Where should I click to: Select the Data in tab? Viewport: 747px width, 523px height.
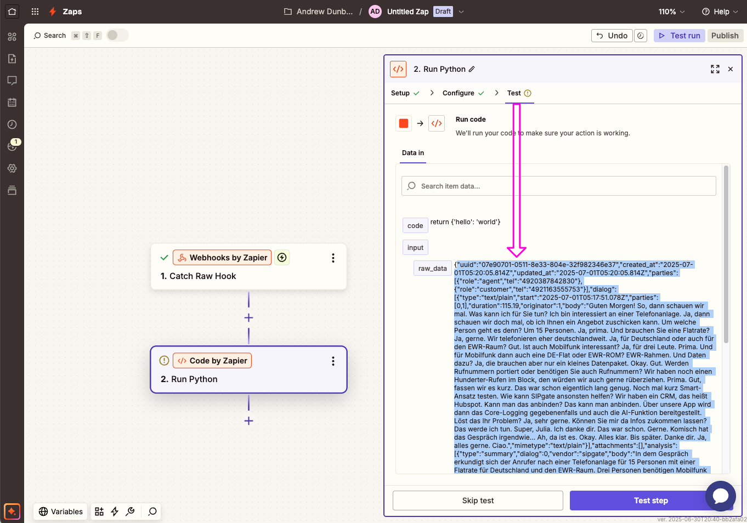pyautogui.click(x=413, y=153)
